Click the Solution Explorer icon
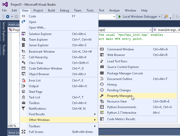The width and height of the screenshot is (180, 136). [x=23, y=34]
